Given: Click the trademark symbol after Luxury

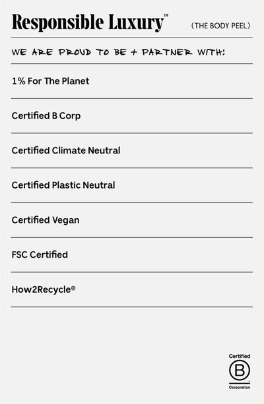Looking at the screenshot, I should 166,15.
